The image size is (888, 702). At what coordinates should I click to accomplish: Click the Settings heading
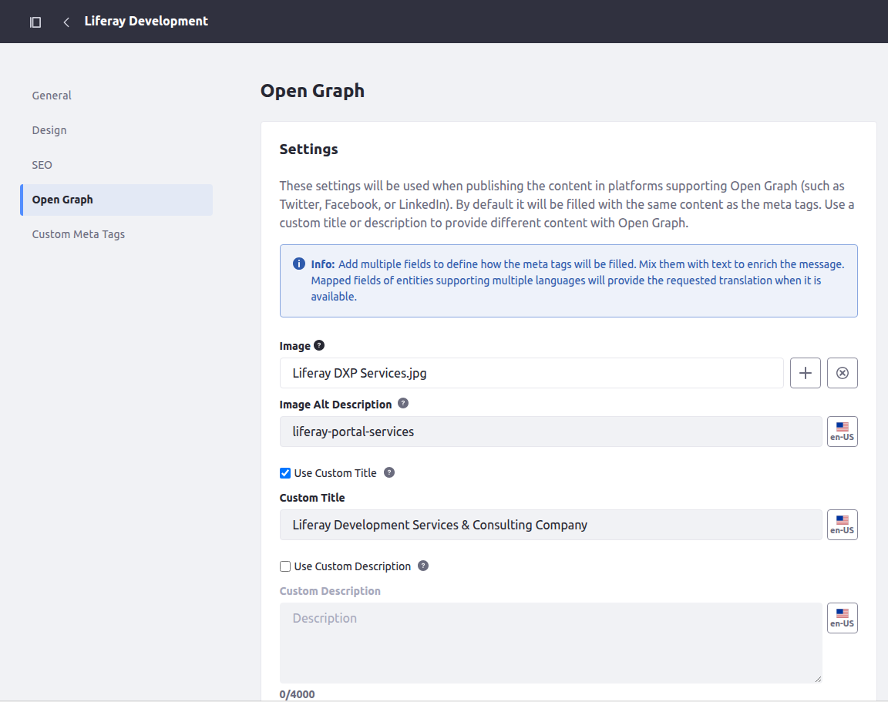coord(308,149)
